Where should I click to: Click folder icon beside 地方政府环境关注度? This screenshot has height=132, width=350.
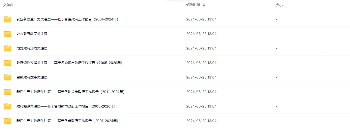click(x=8, y=48)
